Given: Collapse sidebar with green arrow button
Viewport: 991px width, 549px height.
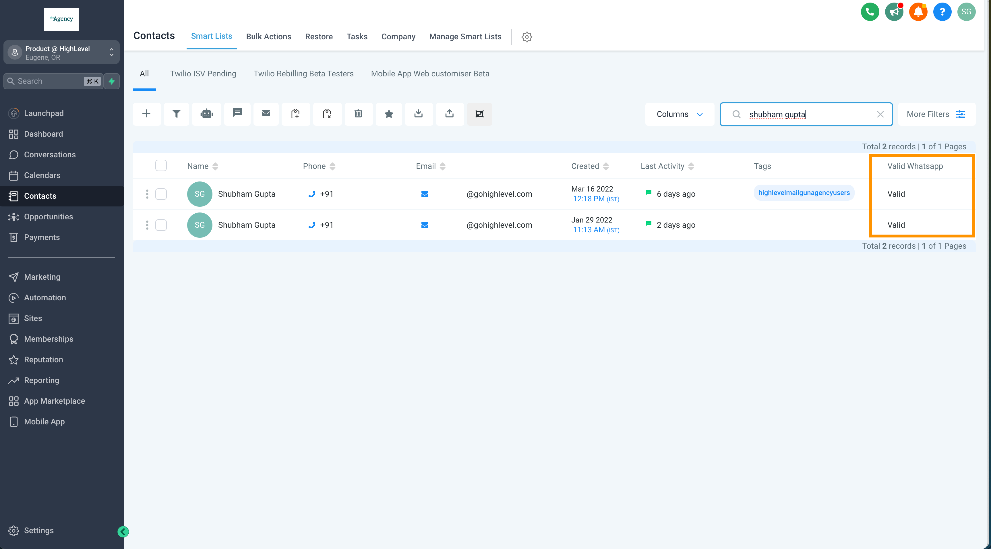Looking at the screenshot, I should pyautogui.click(x=123, y=532).
